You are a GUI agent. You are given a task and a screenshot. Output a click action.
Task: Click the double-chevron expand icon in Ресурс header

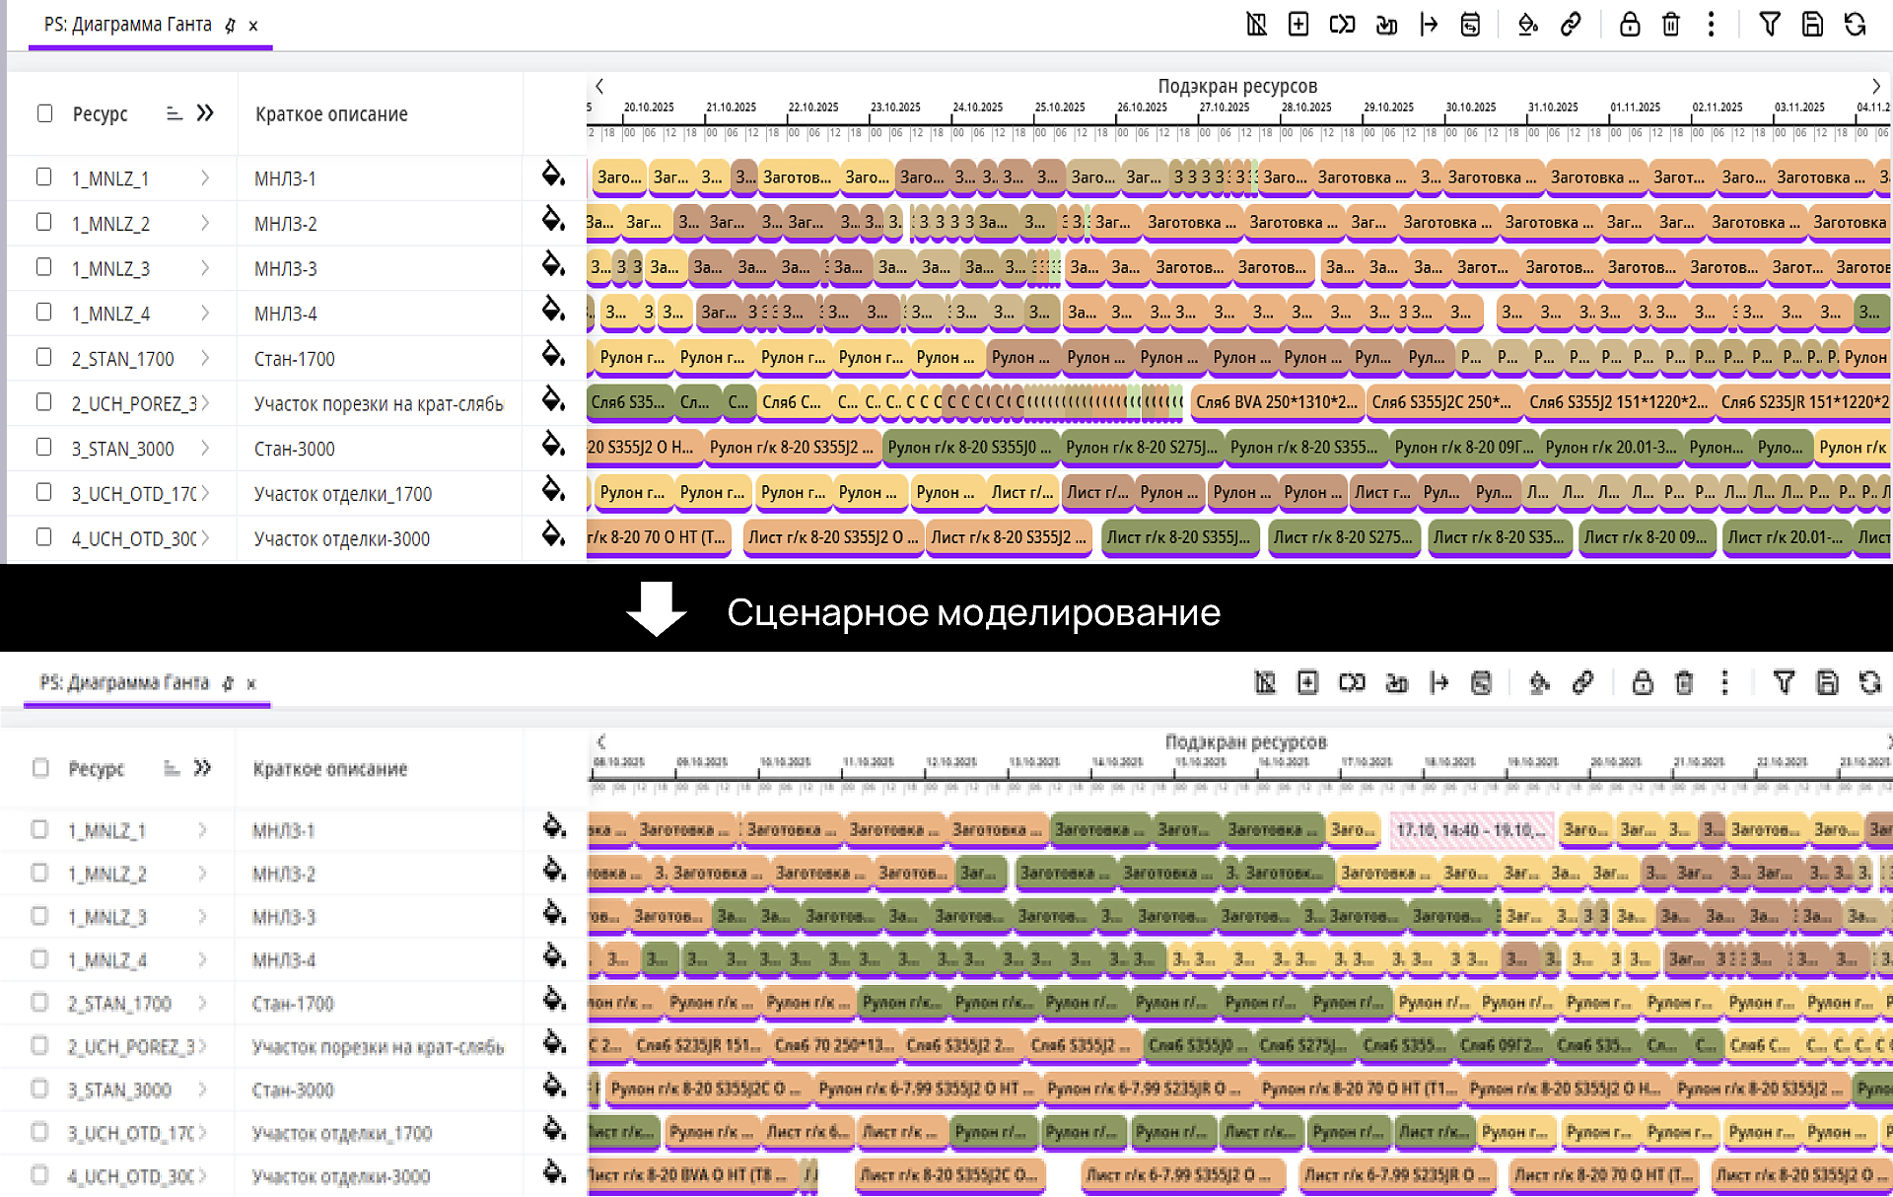(205, 113)
